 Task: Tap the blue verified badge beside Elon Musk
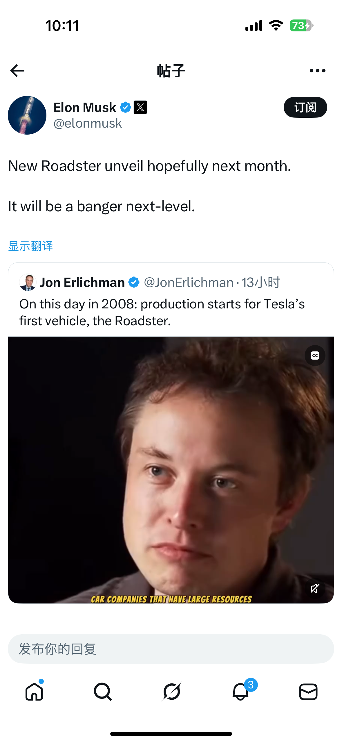(x=125, y=107)
